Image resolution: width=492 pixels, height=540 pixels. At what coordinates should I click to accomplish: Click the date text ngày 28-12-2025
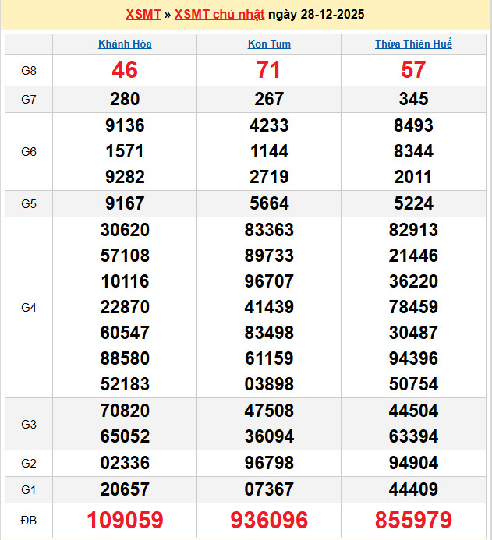[x=316, y=15]
